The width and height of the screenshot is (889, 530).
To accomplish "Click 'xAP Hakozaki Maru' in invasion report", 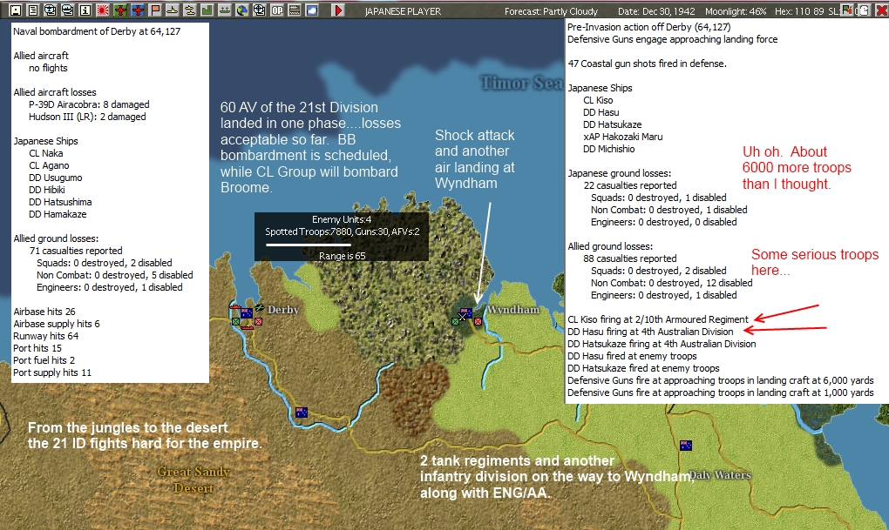I will (623, 137).
